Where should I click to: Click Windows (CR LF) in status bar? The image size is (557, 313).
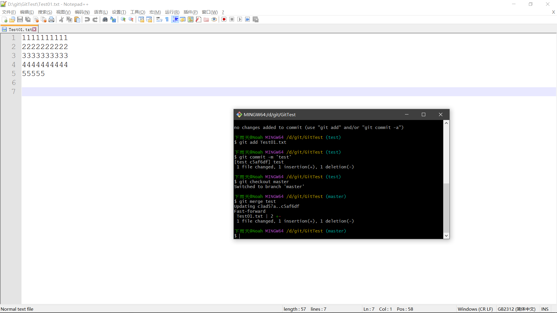[x=475, y=309]
